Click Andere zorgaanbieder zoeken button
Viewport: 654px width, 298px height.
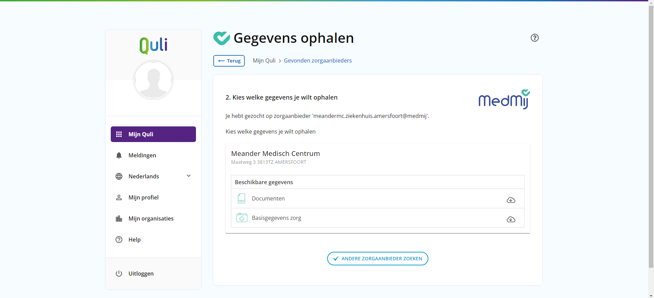[x=378, y=259]
